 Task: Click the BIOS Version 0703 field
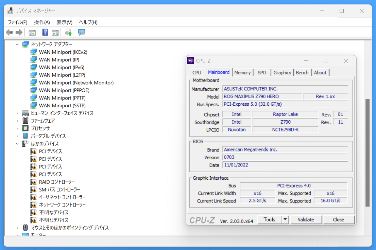[285, 157]
